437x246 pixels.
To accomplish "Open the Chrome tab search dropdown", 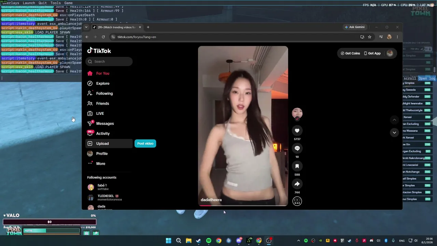I will 86,27.
